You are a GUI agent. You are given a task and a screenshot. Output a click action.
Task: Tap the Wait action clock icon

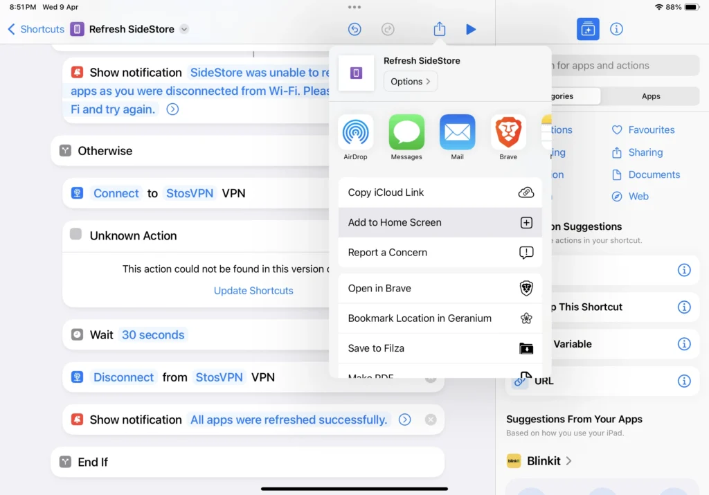77,334
